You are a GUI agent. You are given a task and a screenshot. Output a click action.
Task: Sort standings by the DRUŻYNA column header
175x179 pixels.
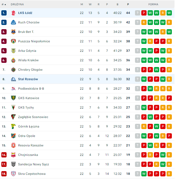point(17,4)
